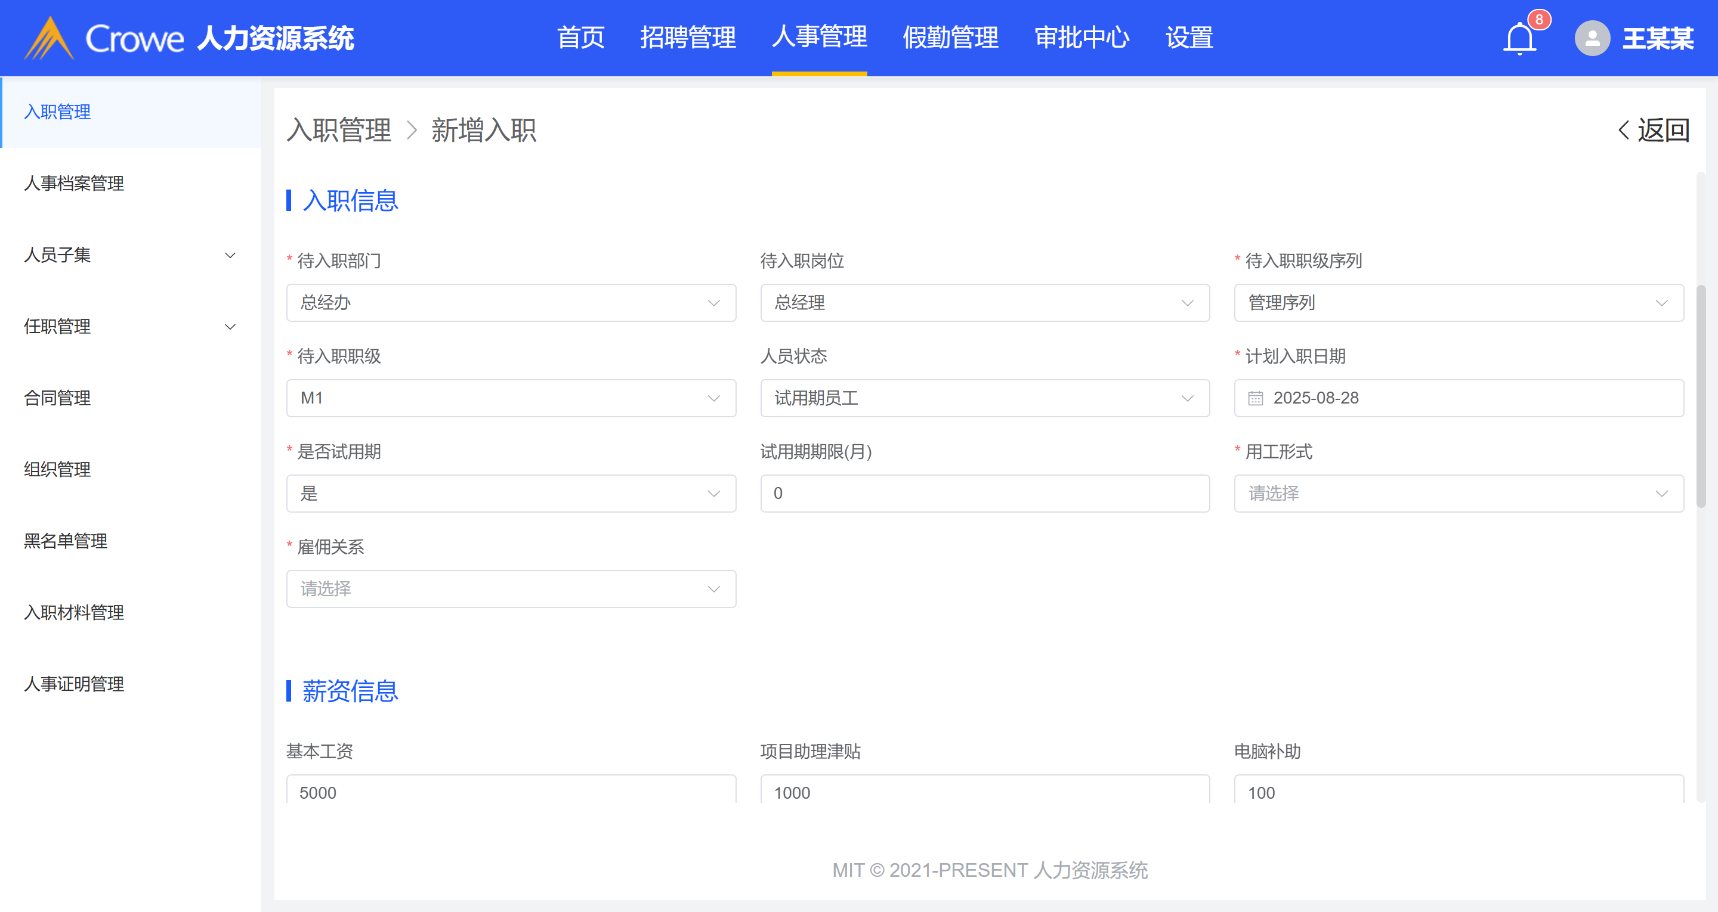Screen dimensions: 1718x912
Task: Click the vertical scrollbar on the form
Action: [x=1701, y=396]
